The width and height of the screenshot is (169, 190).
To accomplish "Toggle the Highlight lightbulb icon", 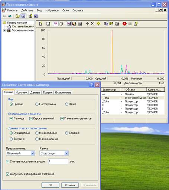I will click(98, 24).
